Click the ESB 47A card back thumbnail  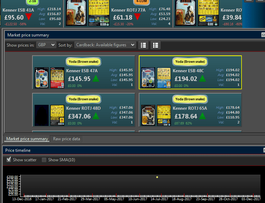click(57, 78)
